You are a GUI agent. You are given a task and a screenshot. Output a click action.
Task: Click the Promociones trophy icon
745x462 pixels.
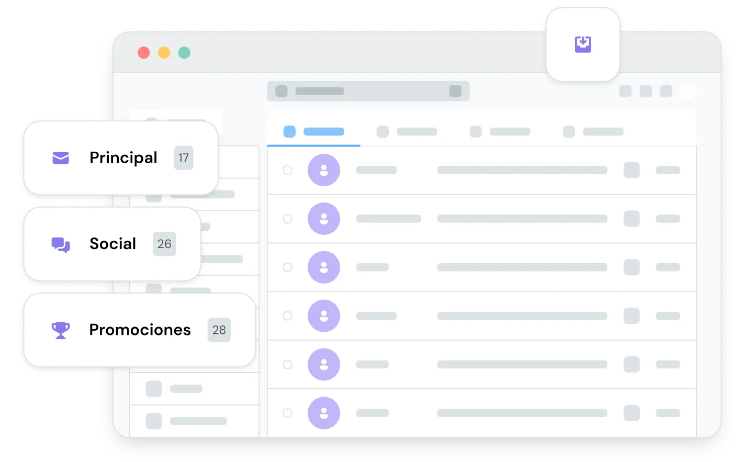pos(61,330)
